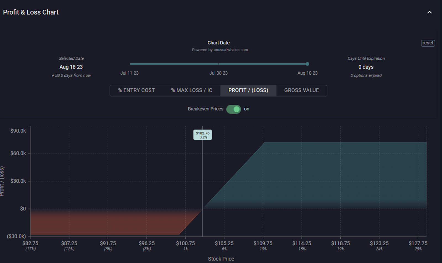Toggle Breakeven Prices off

coord(233,109)
